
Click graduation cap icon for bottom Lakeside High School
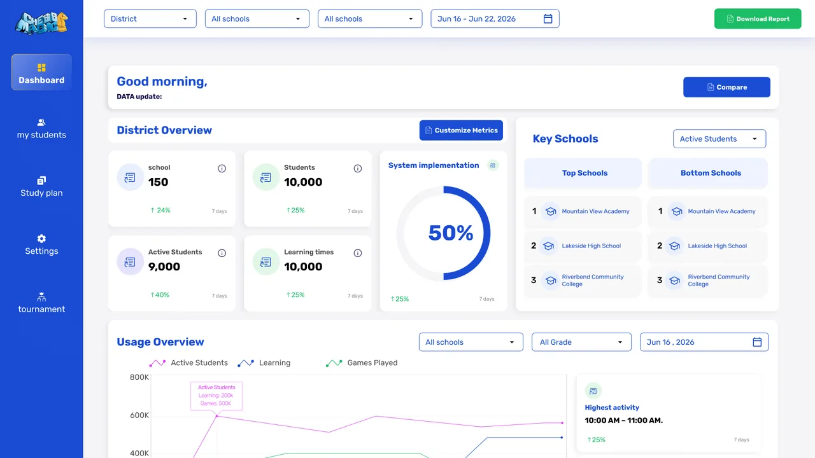675,246
